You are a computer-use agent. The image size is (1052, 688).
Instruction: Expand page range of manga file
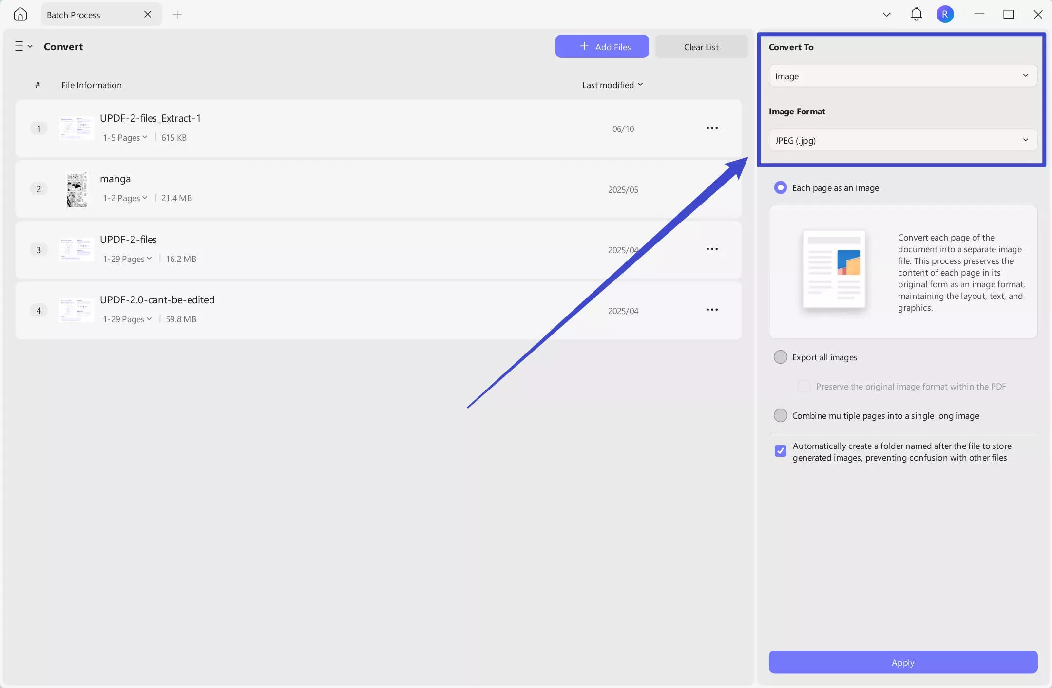[125, 198]
